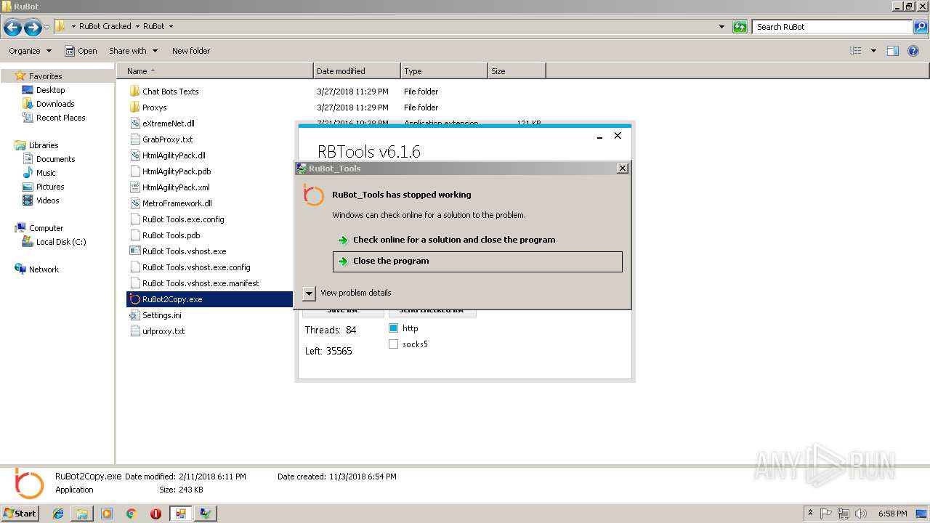Image resolution: width=930 pixels, height=523 pixels.
Task: Click the search magnifier icon
Action: (x=921, y=27)
